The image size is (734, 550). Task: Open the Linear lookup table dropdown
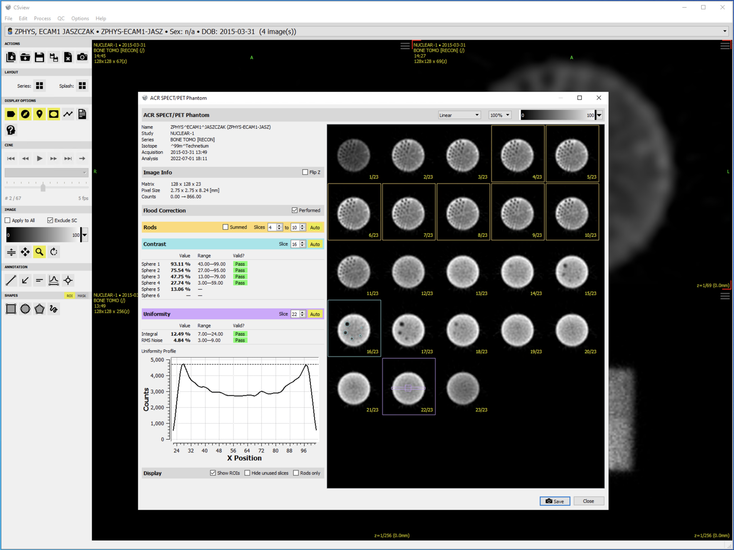pos(459,115)
